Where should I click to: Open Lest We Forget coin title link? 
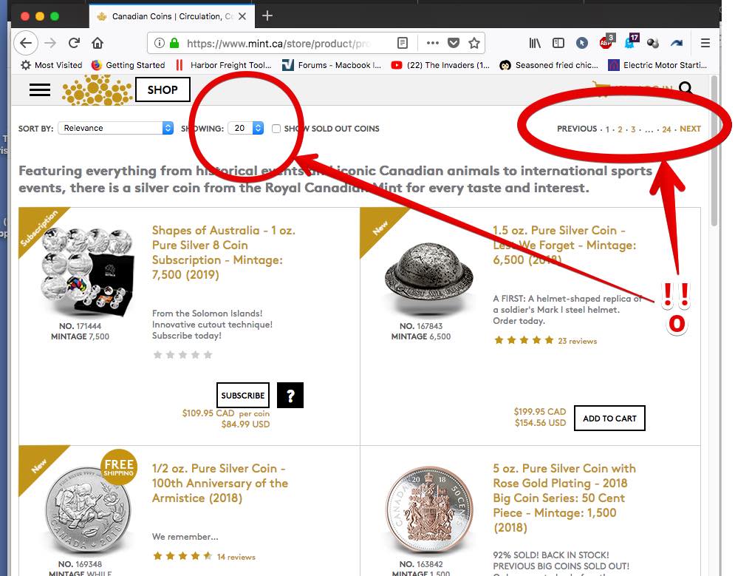[564, 245]
